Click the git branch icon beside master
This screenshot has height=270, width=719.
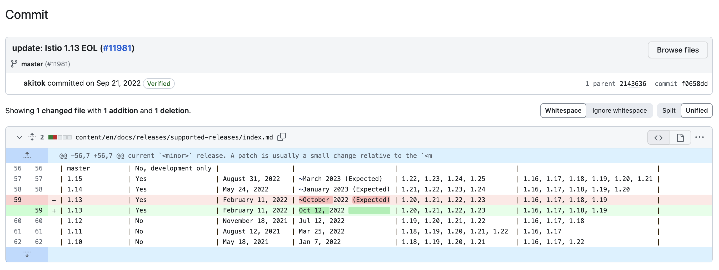pos(14,64)
